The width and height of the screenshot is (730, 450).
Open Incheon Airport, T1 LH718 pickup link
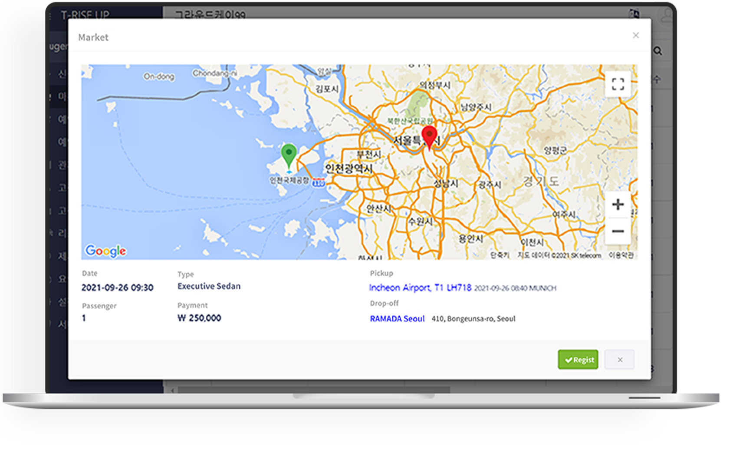tap(420, 288)
